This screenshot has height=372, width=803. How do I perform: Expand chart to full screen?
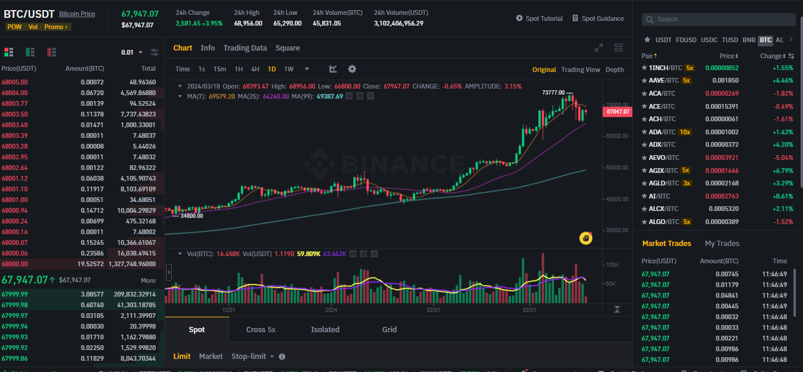click(599, 48)
